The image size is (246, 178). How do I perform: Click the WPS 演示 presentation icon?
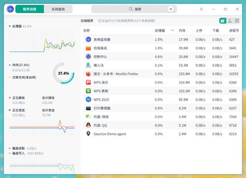[88, 82]
